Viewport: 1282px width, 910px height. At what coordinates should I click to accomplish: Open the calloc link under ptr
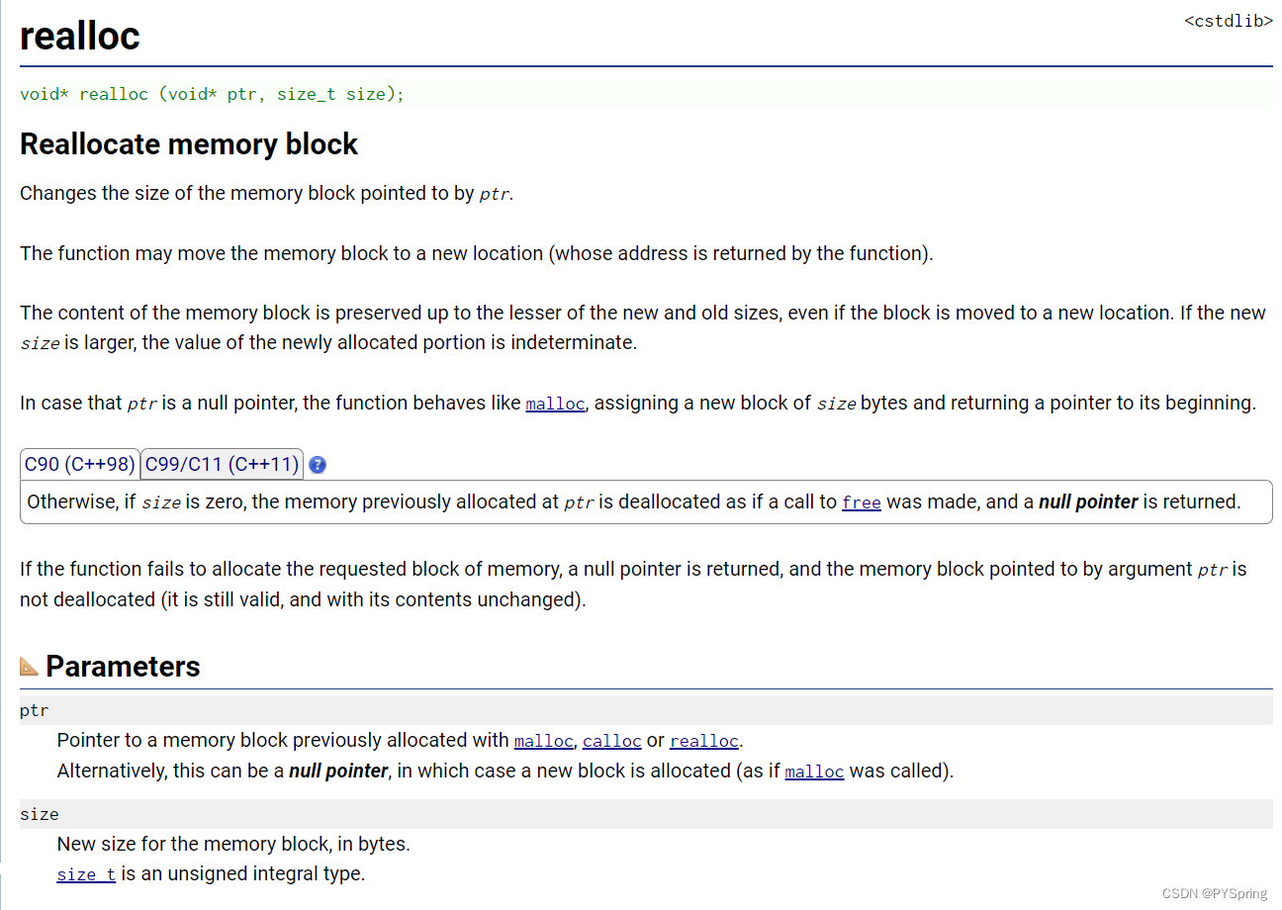pos(611,741)
